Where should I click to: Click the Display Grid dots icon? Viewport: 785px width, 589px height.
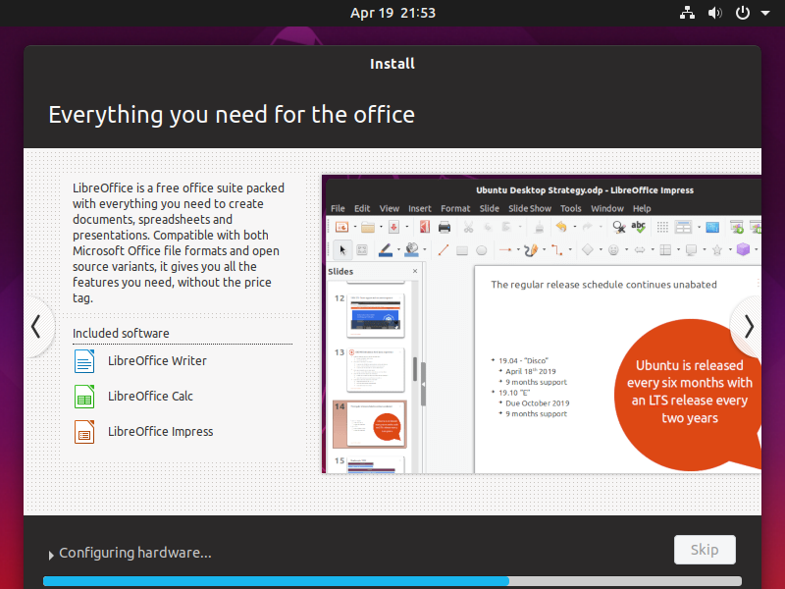(662, 228)
